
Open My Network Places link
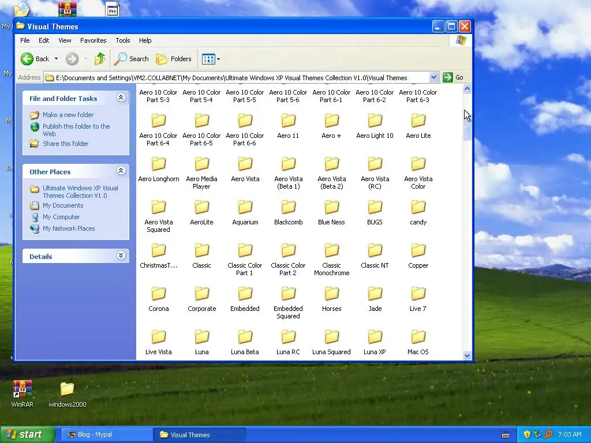pyautogui.click(x=69, y=228)
